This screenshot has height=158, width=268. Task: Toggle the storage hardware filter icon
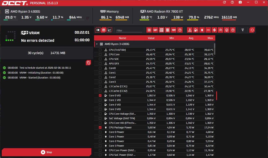pos(167,30)
